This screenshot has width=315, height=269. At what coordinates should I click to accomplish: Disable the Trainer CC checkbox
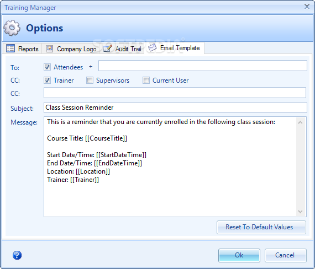(47, 80)
